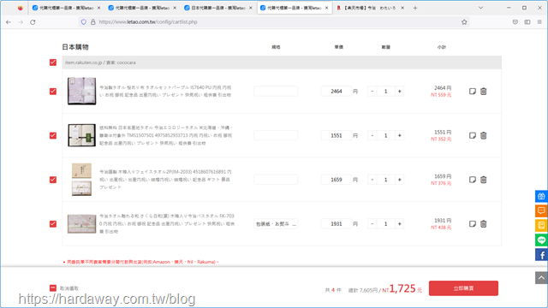
Task: Open the 1551 yen towel thumbnail
Action: [82, 135]
